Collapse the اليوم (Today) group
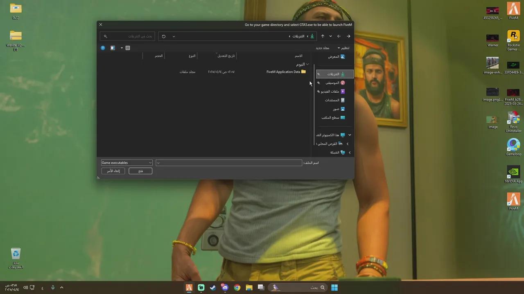 [x=307, y=64]
